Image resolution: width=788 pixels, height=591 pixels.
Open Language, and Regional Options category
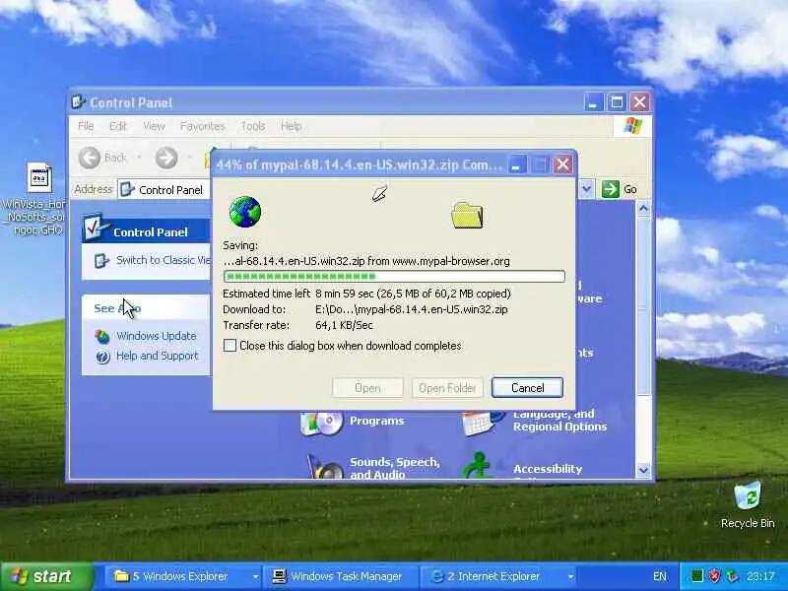559,421
